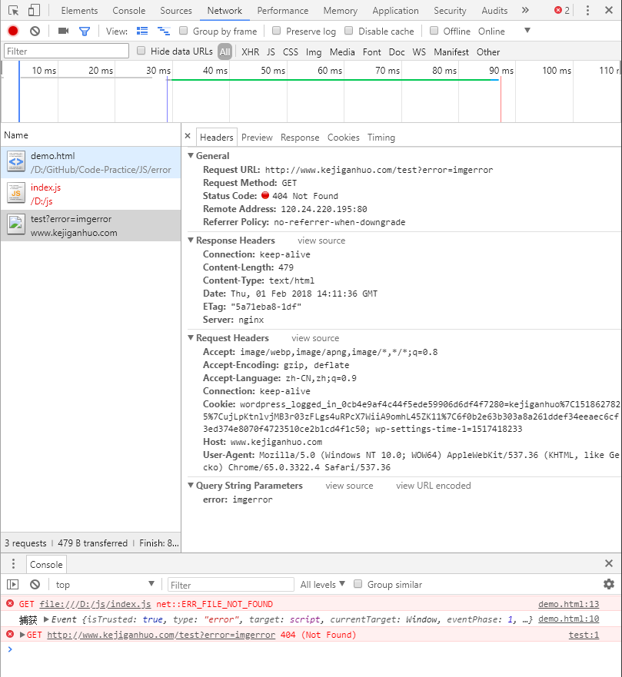The height and width of the screenshot is (677, 622).
Task: Click view URL encoded link
Action: tap(433, 486)
